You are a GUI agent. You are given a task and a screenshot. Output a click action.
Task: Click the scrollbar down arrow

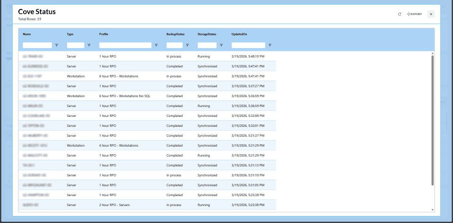point(433,210)
